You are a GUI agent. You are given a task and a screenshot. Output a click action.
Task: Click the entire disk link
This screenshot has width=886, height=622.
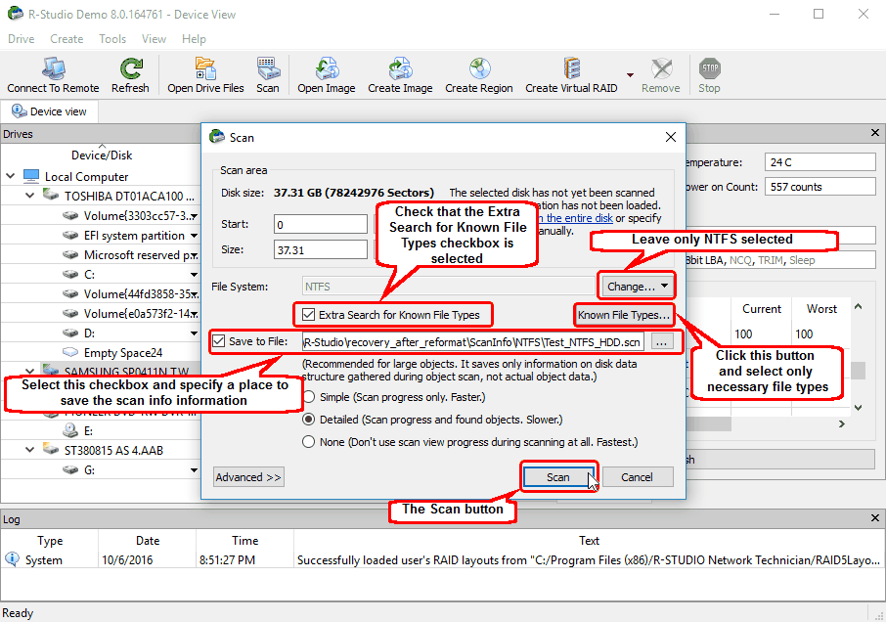576,218
